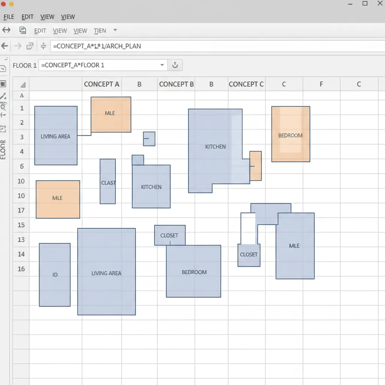Select the CONCEPT B column header
Viewport: 385px width, 385px height.
176,84
